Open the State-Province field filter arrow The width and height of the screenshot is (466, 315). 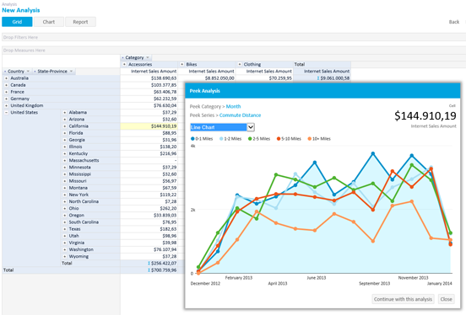pyautogui.click(x=71, y=72)
